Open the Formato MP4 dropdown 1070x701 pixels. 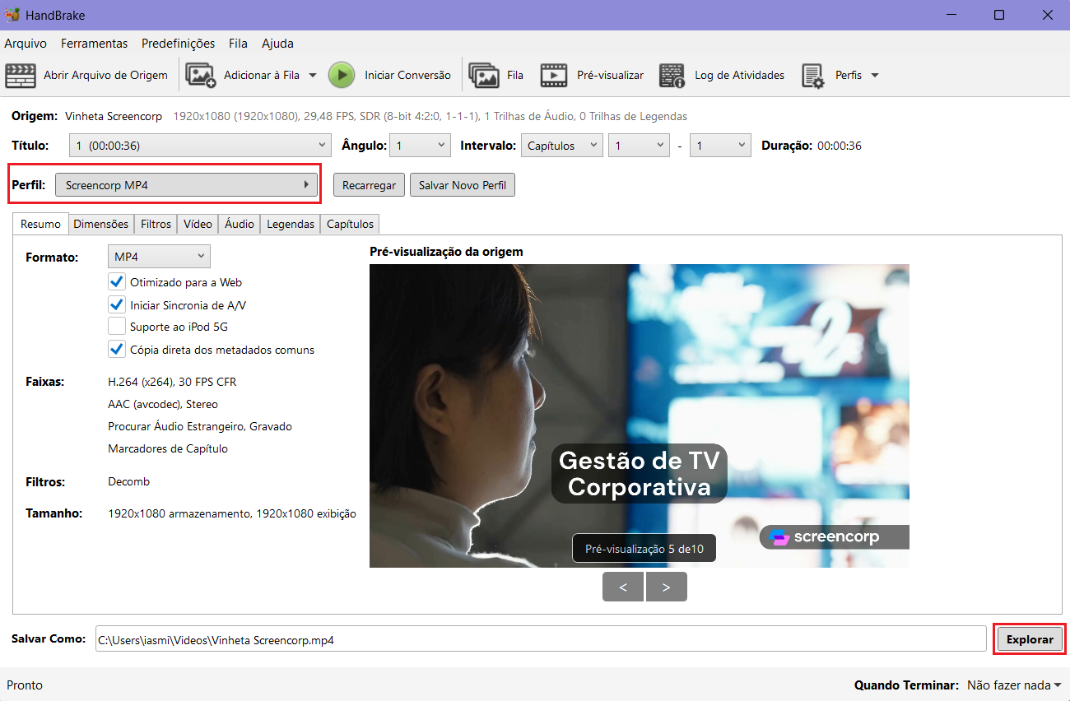[x=159, y=257]
